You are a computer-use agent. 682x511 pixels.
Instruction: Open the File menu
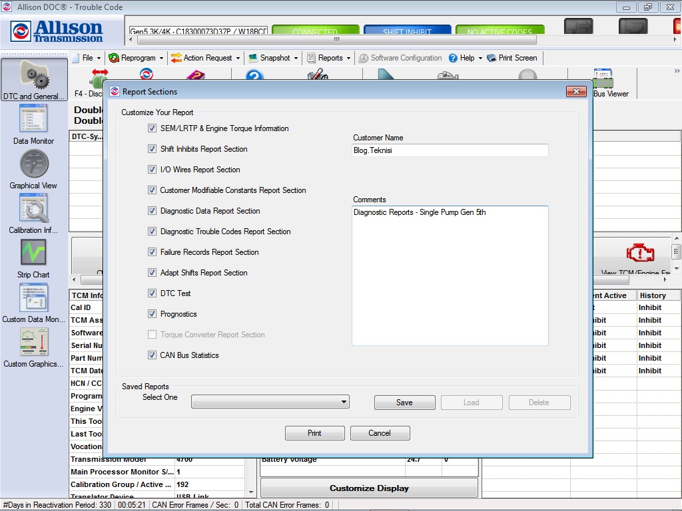[87, 58]
